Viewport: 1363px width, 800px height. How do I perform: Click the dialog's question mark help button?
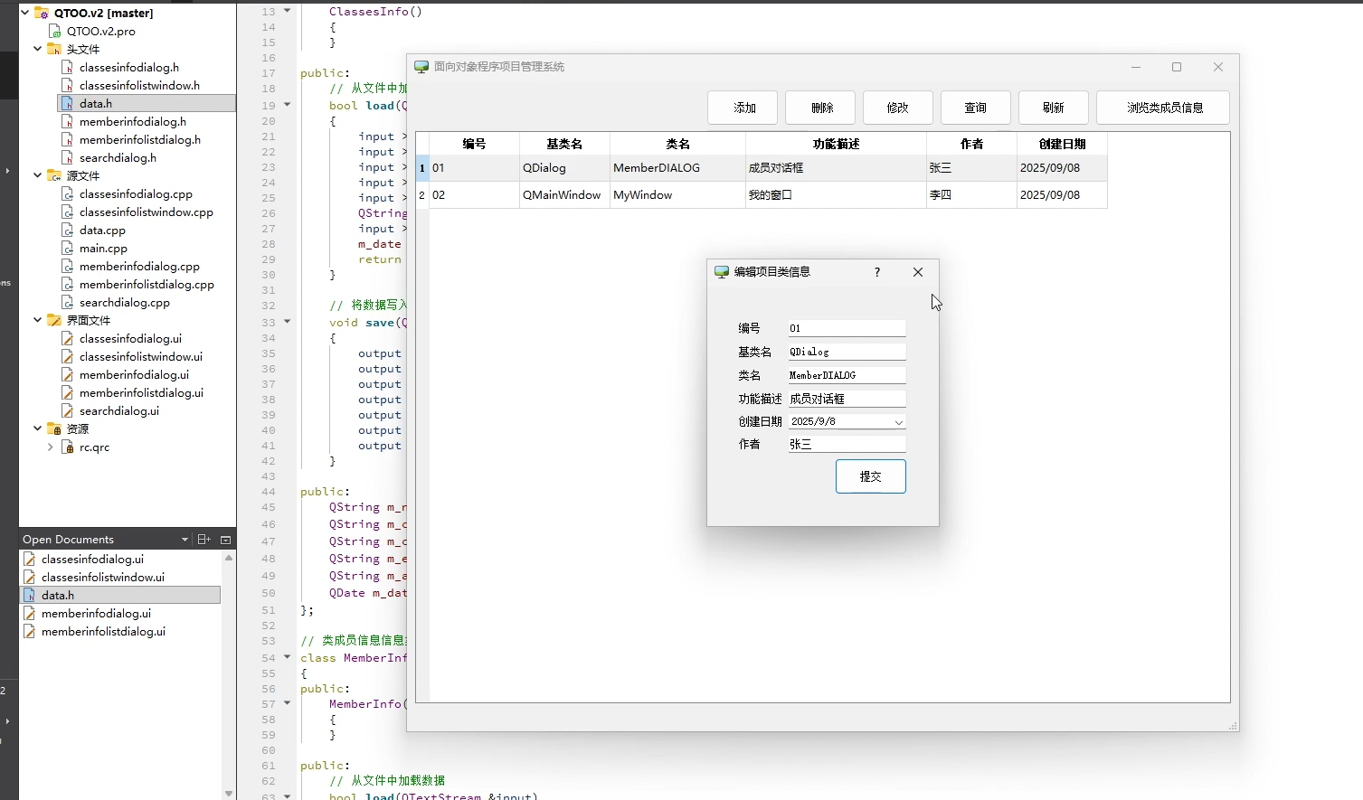pyautogui.click(x=877, y=272)
